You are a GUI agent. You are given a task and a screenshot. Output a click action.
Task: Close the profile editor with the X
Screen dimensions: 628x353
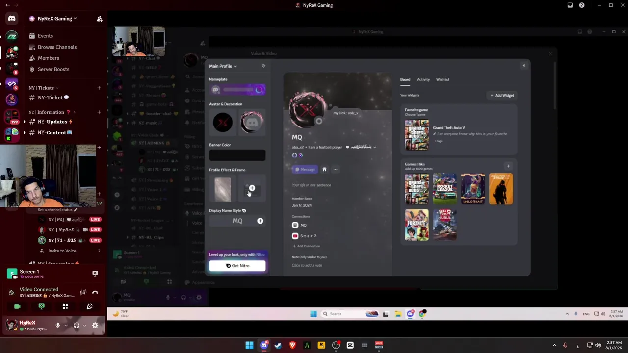[x=524, y=65]
